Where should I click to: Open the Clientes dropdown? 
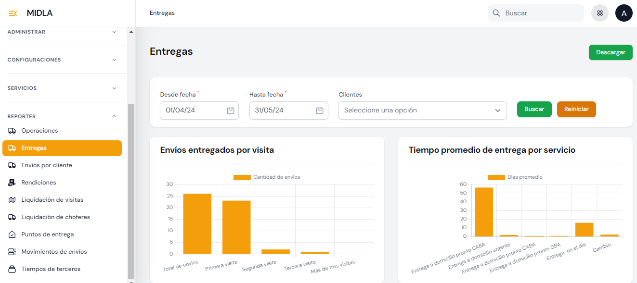point(422,111)
